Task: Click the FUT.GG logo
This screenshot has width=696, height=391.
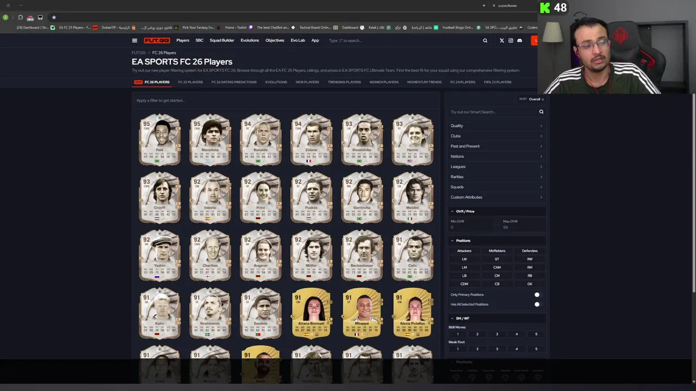Action: point(157,40)
